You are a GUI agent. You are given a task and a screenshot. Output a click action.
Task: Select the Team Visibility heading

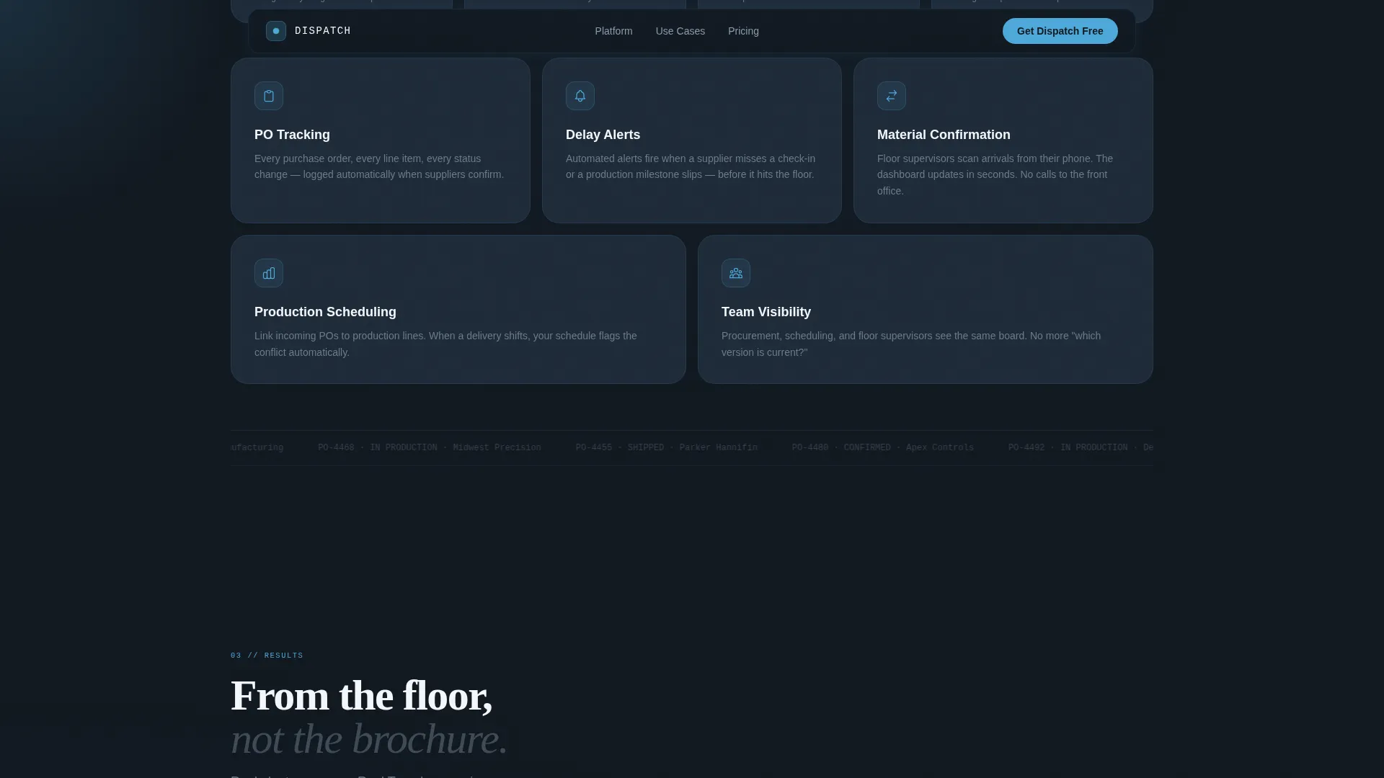[766, 312]
